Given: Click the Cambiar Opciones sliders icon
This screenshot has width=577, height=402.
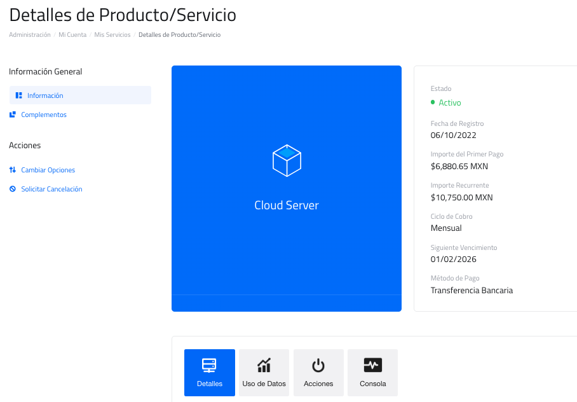Looking at the screenshot, I should pyautogui.click(x=13, y=170).
